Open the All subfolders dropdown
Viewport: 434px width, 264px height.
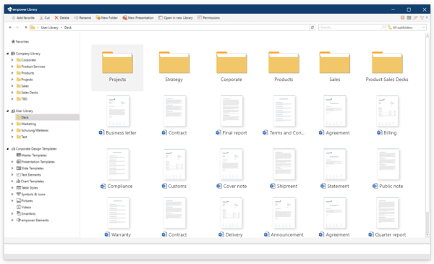pos(407,27)
